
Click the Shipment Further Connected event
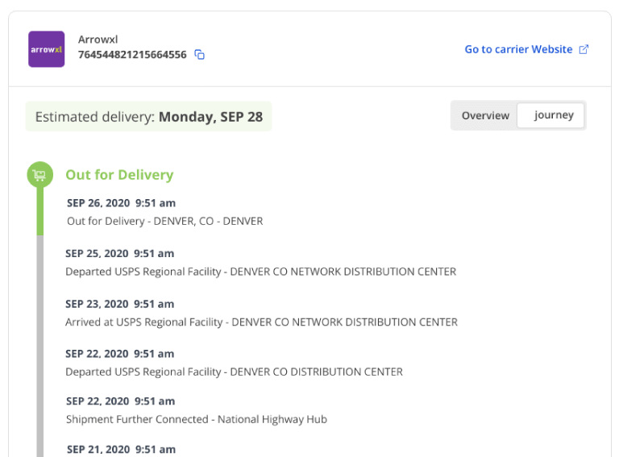point(197,419)
